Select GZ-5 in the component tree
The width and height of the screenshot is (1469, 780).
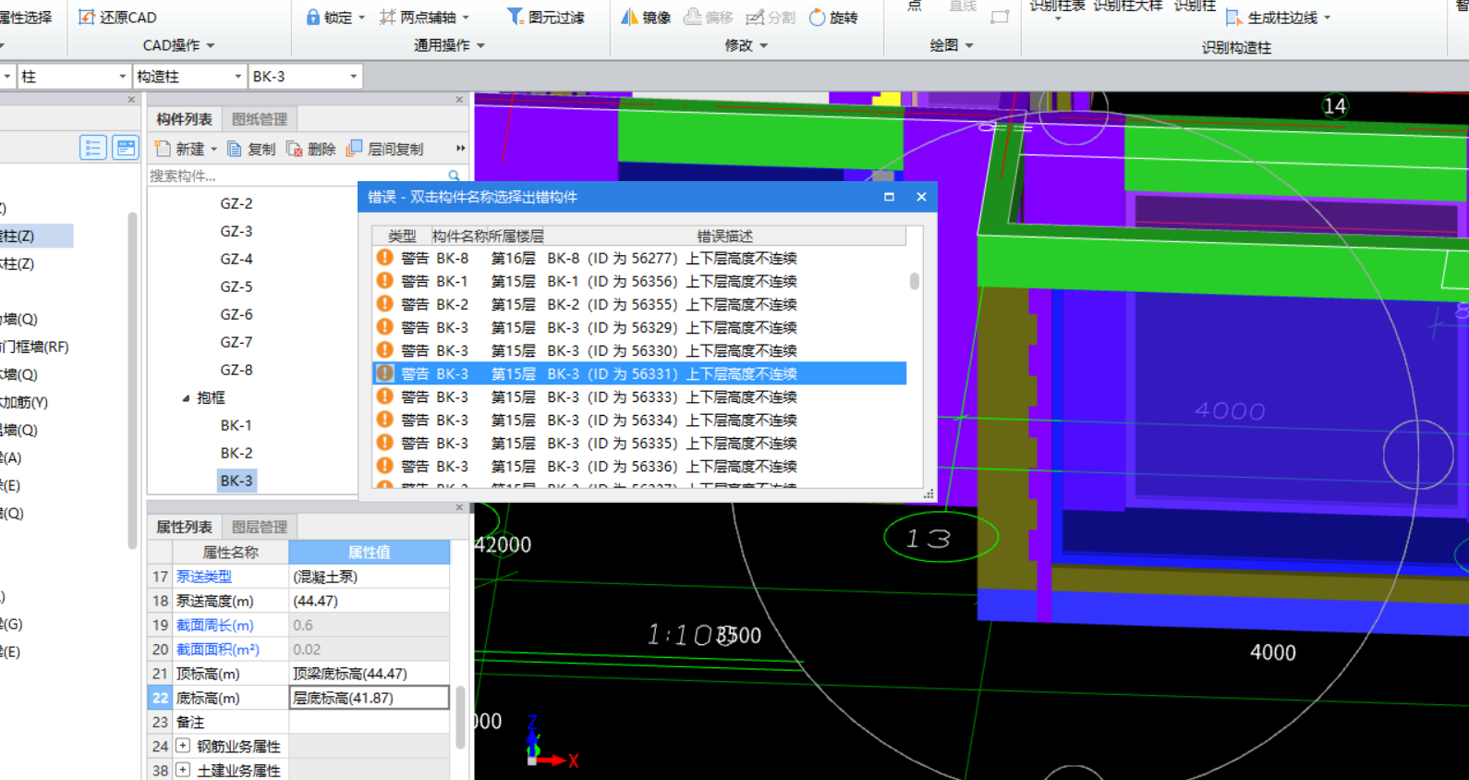237,286
